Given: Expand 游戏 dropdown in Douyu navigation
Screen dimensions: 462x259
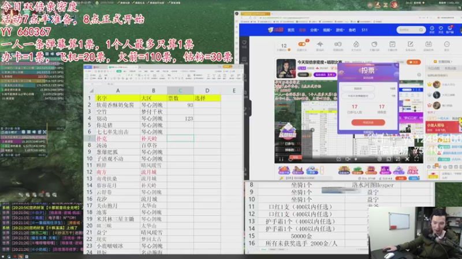Looking at the screenshot, I should coord(340,30).
